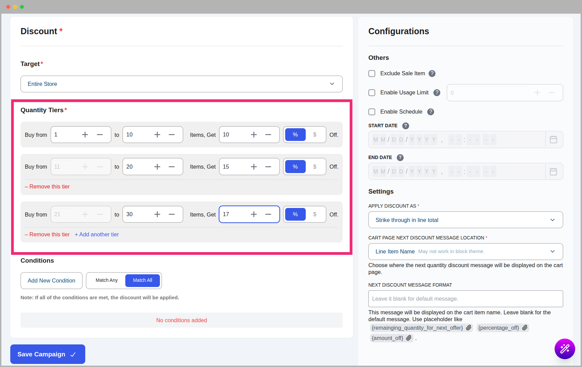Select the Match All option
Viewport: 582px width, 367px height.
tap(142, 280)
